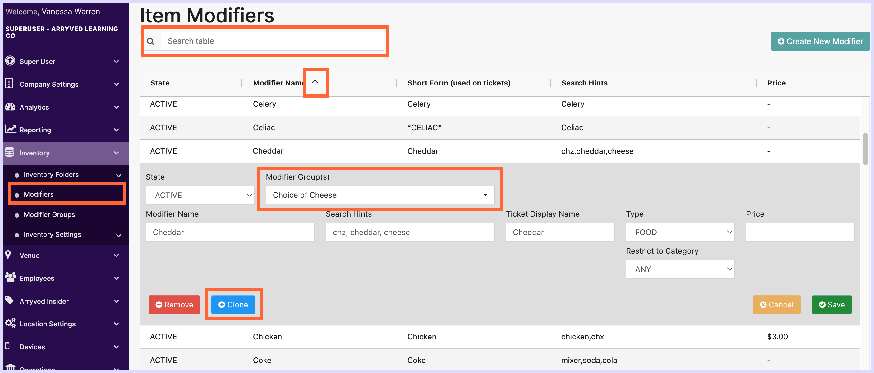The height and width of the screenshot is (373, 874).
Task: Open Modifier Groups in sidebar
Action: (x=49, y=214)
